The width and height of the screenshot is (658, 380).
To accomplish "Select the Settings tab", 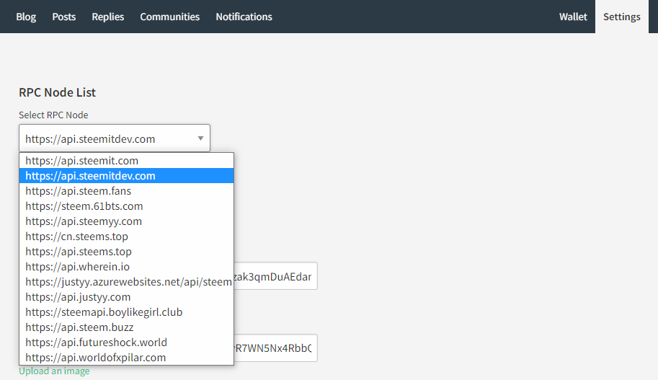I will [x=621, y=17].
